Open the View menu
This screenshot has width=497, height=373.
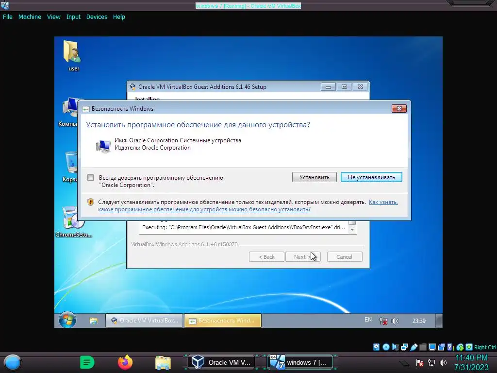coord(53,17)
